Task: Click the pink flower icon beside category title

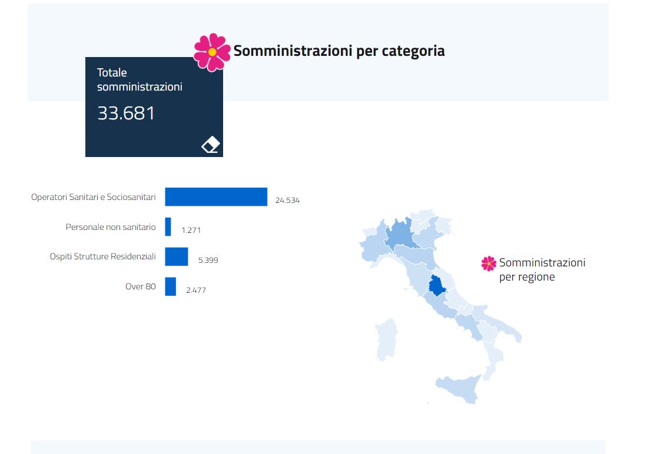Action: (x=212, y=52)
